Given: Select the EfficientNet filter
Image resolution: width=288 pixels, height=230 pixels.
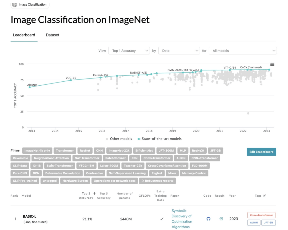Looking at the screenshot, I should (x=144, y=150).
